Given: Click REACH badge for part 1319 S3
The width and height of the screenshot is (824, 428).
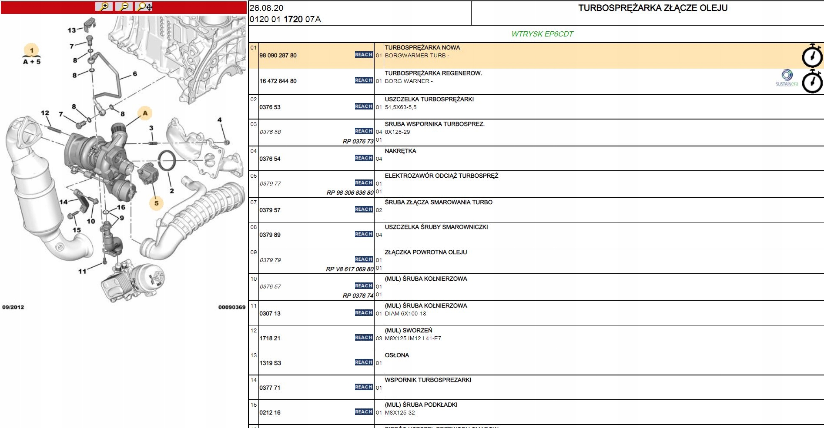Looking at the screenshot, I should click(x=364, y=362).
